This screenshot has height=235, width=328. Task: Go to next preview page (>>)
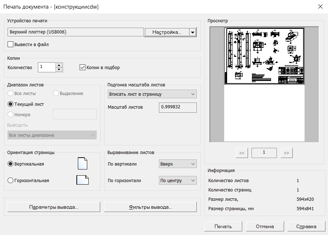point(287,153)
